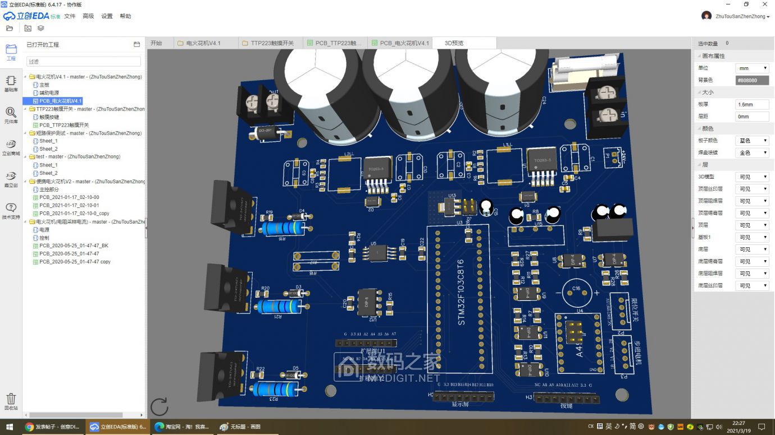Select 辅助电源 schematic in tree
The height and width of the screenshot is (435, 775).
[x=49, y=92]
